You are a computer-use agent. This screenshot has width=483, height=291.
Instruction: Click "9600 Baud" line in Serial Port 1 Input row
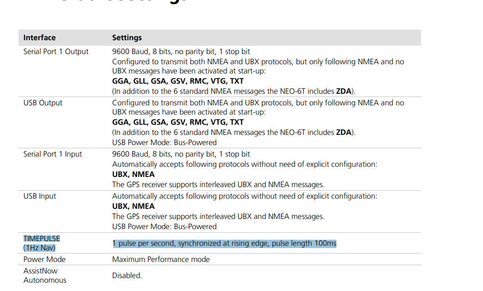(x=181, y=154)
